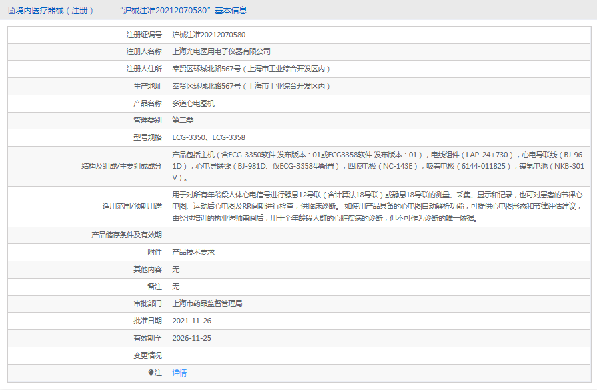Image resolution: width=597 pixels, height=390 pixels.
Task: Select registrant name 上海光电医用电子仪器有限公司
Action: pos(221,52)
